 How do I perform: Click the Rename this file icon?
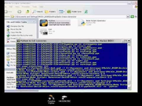[x=8, y=26]
